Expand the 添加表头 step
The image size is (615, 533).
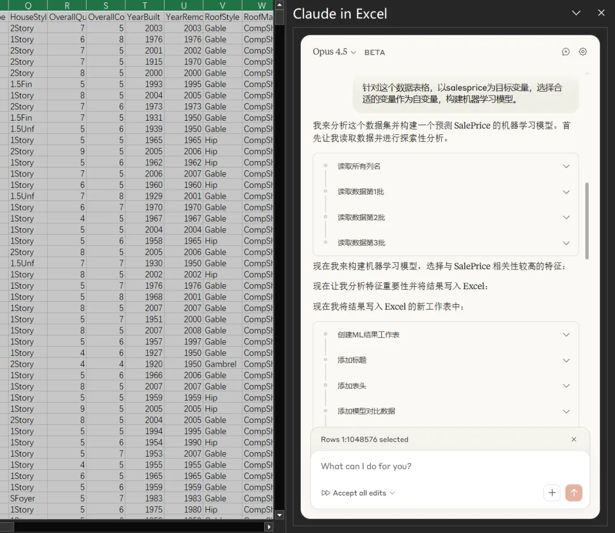(x=445, y=386)
